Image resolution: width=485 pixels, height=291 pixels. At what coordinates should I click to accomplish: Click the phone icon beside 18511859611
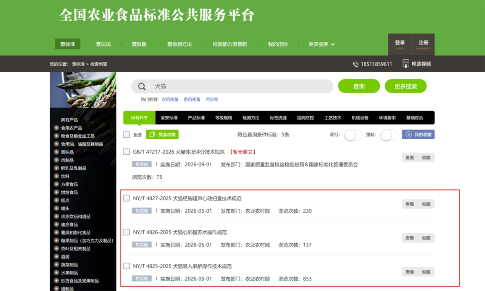(x=356, y=64)
